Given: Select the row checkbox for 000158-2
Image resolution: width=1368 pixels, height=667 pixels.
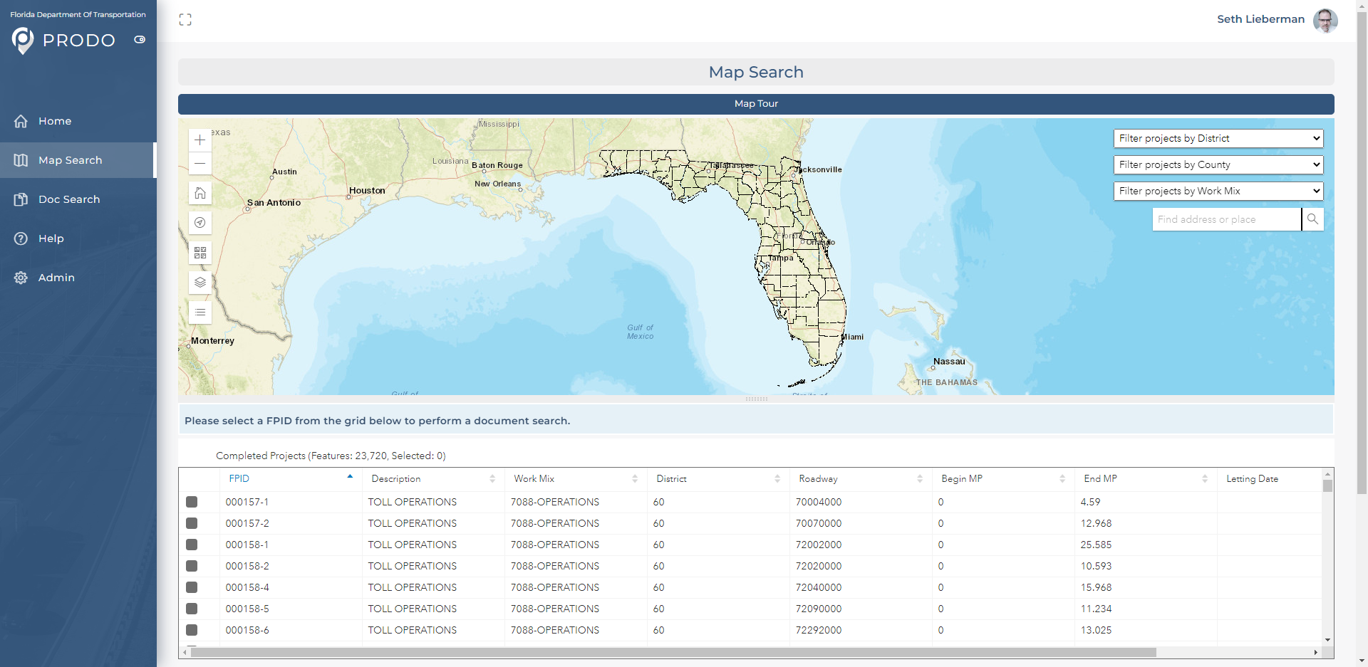Looking at the screenshot, I should [192, 566].
